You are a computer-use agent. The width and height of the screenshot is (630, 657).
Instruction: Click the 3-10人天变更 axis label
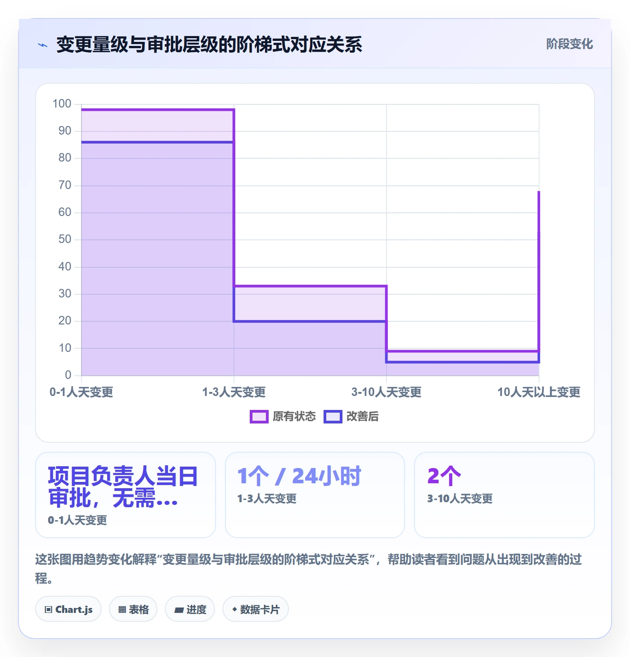(x=387, y=392)
